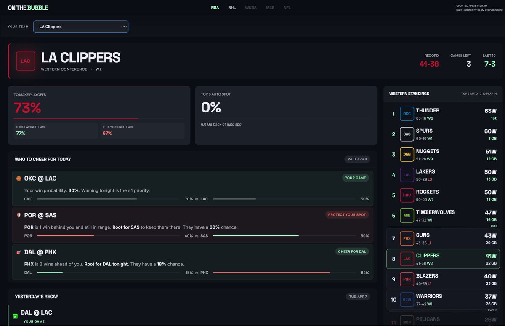Viewport: 505px width, 326px height.
Task: Click the HOU team logo in standings
Action: [407, 195]
